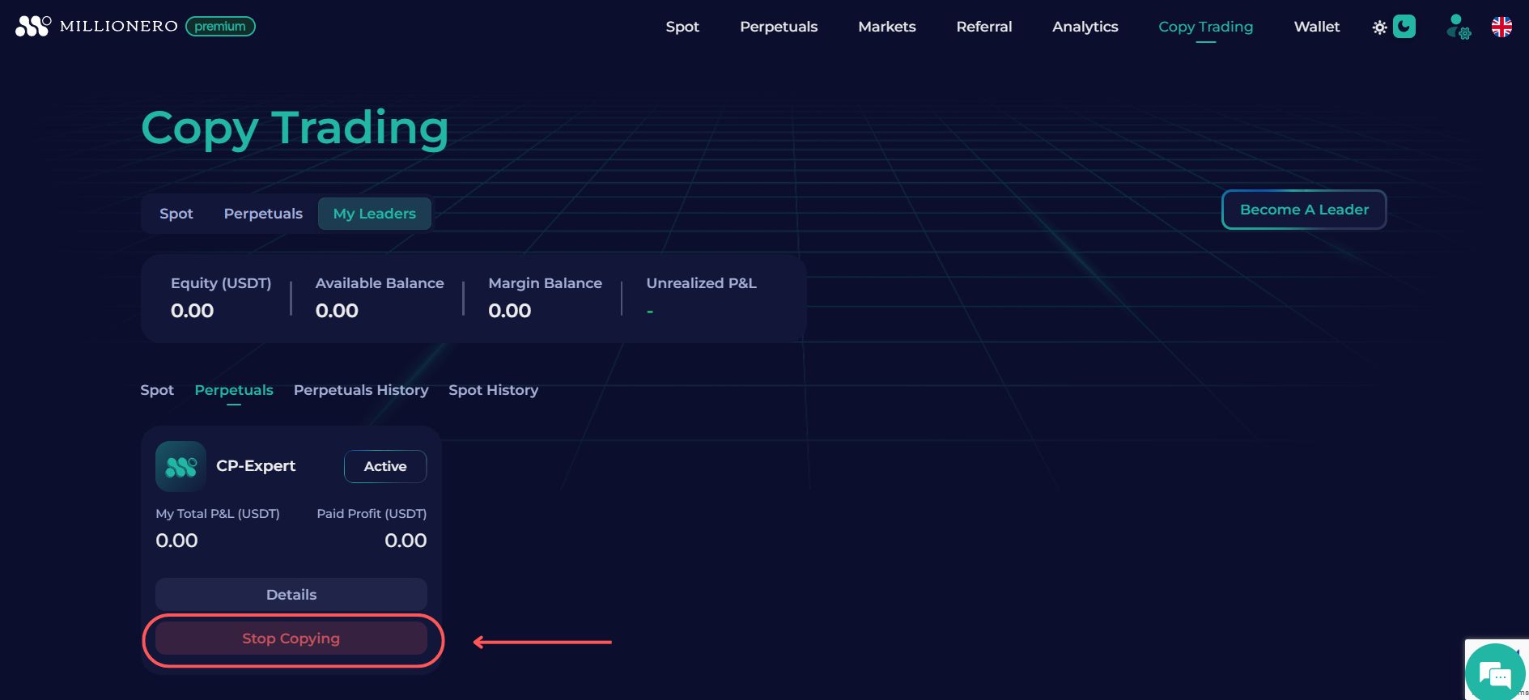This screenshot has height=700, width=1529.
Task: Switch to light mode sun icon
Action: (x=1379, y=28)
